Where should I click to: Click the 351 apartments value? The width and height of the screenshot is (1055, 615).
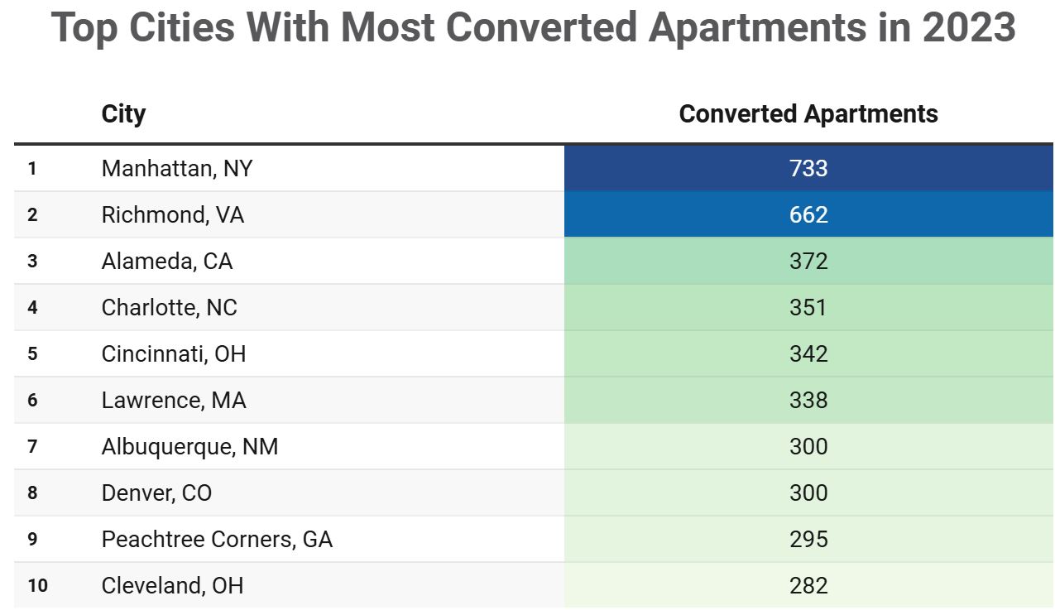[x=808, y=308]
